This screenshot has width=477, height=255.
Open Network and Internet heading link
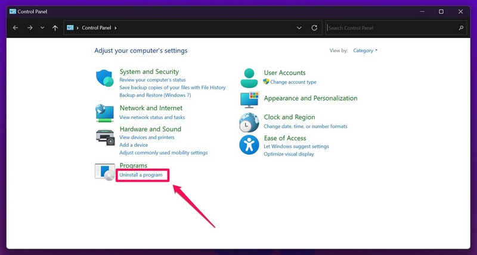tap(151, 108)
